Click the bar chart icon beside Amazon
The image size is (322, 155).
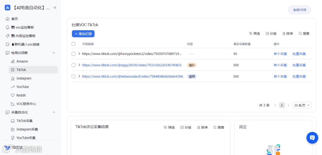pos(13,61)
